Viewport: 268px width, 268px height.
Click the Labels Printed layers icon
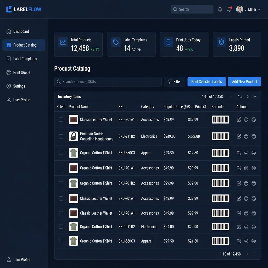pyautogui.click(x=221, y=42)
